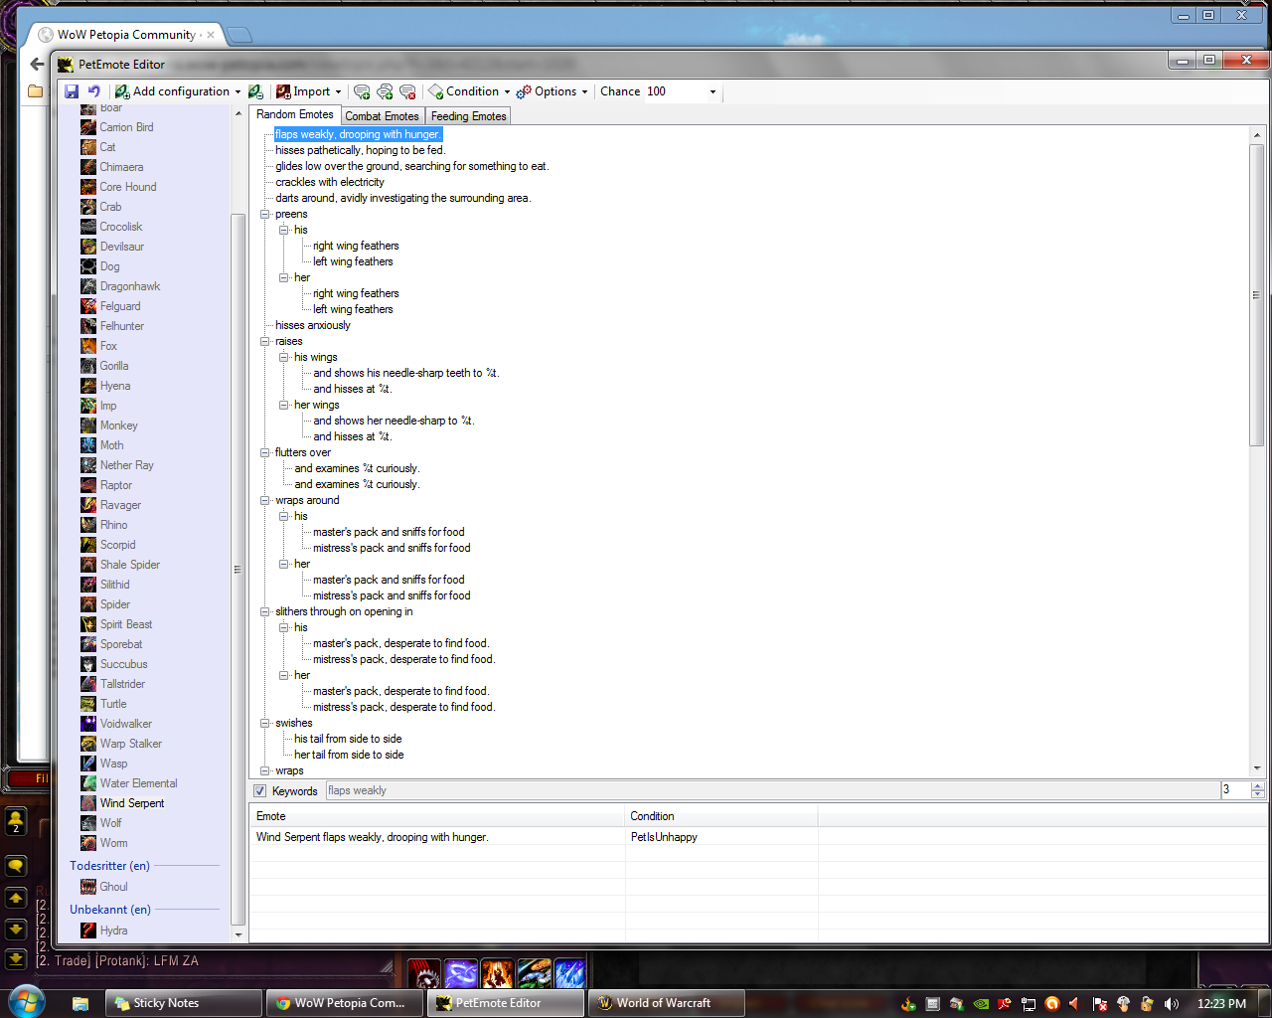The width and height of the screenshot is (1272, 1018).
Task: Open Sticky Notes from the taskbar
Action: pyautogui.click(x=183, y=1003)
